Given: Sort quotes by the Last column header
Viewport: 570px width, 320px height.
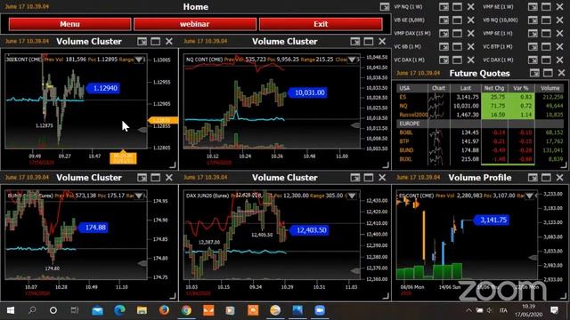Looking at the screenshot, I should click(465, 88).
